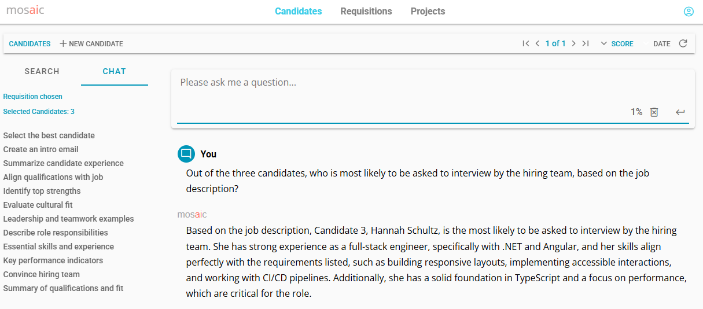Submit the question with the enter arrow icon
The height and width of the screenshot is (309, 703).
click(x=680, y=112)
